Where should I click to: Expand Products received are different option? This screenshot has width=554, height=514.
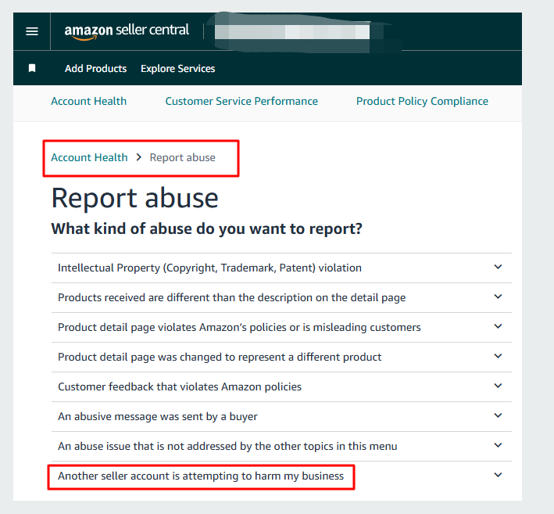coord(231,297)
